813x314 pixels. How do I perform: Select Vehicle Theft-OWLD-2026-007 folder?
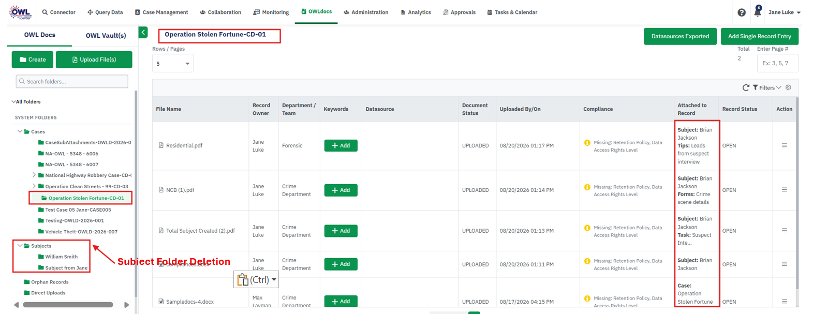click(78, 232)
